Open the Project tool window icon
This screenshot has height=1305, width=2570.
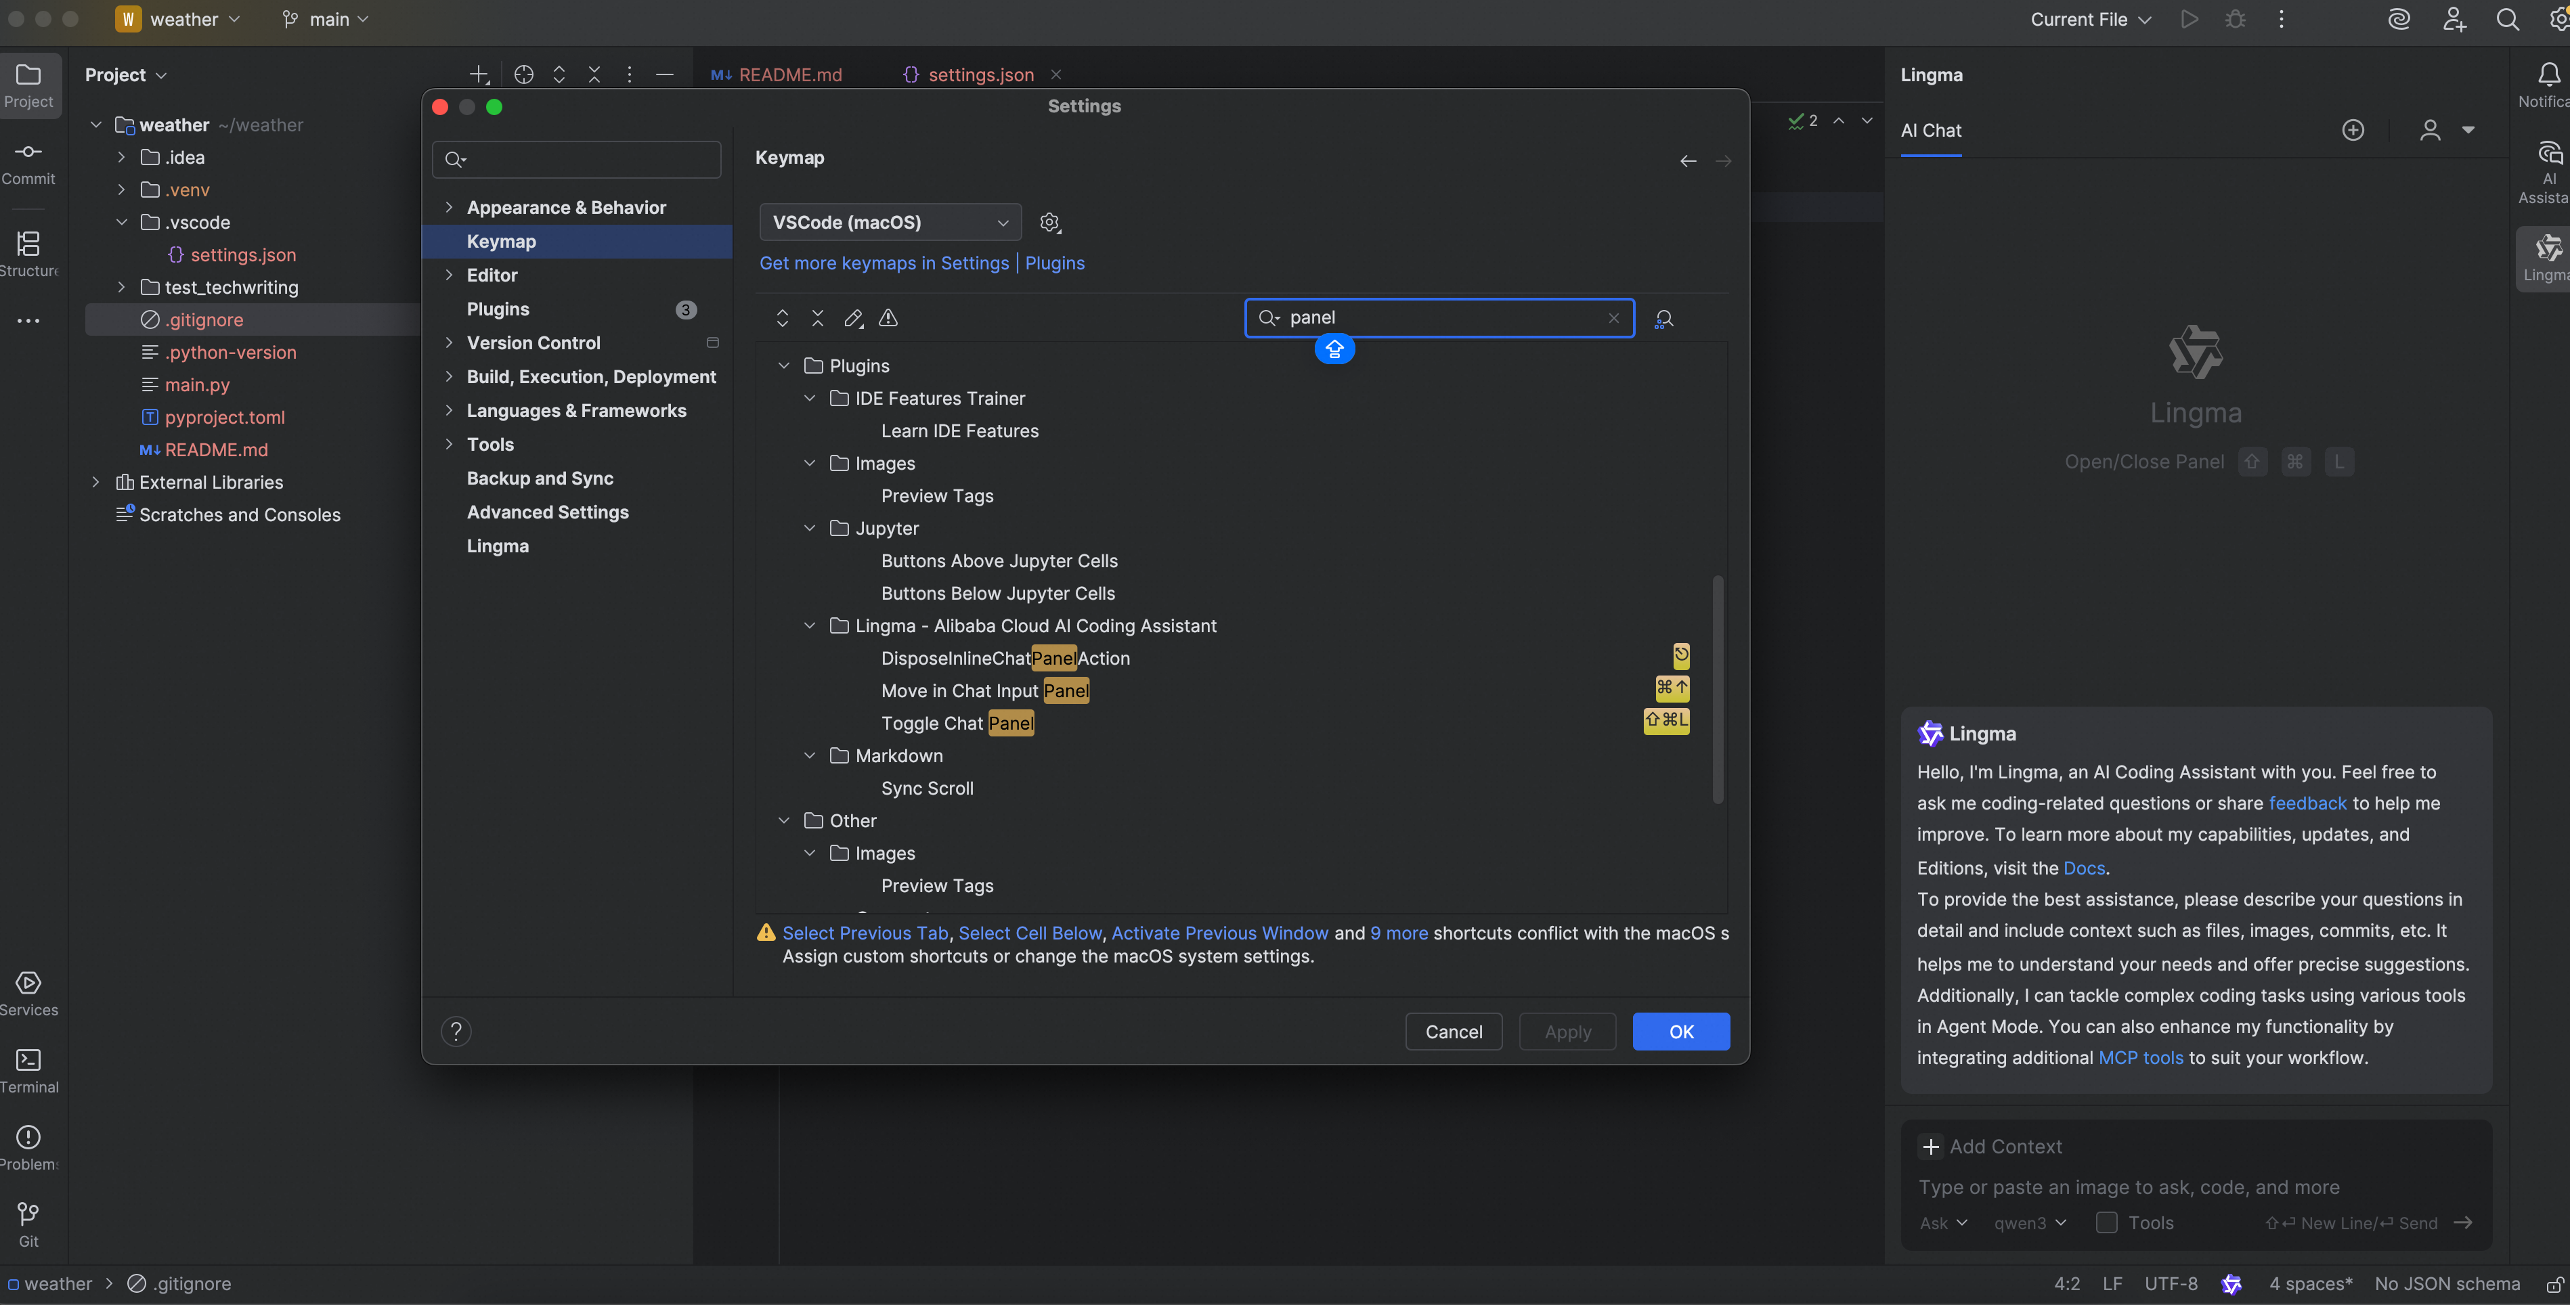[29, 86]
